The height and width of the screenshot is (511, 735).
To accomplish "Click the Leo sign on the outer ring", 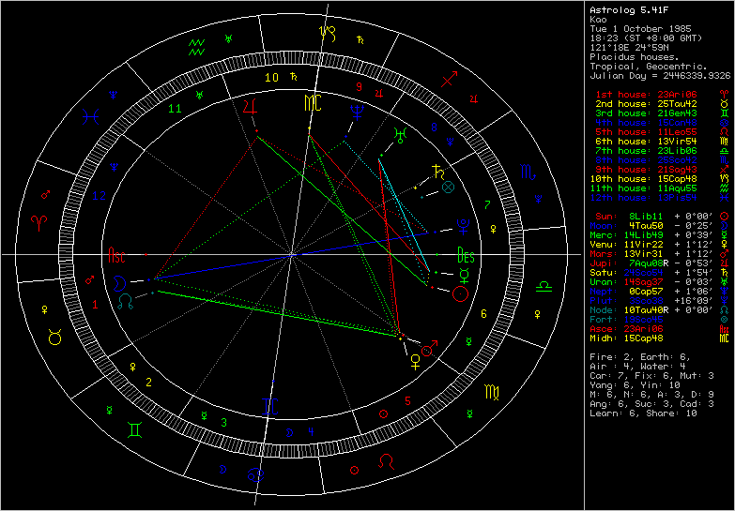I will (386, 461).
